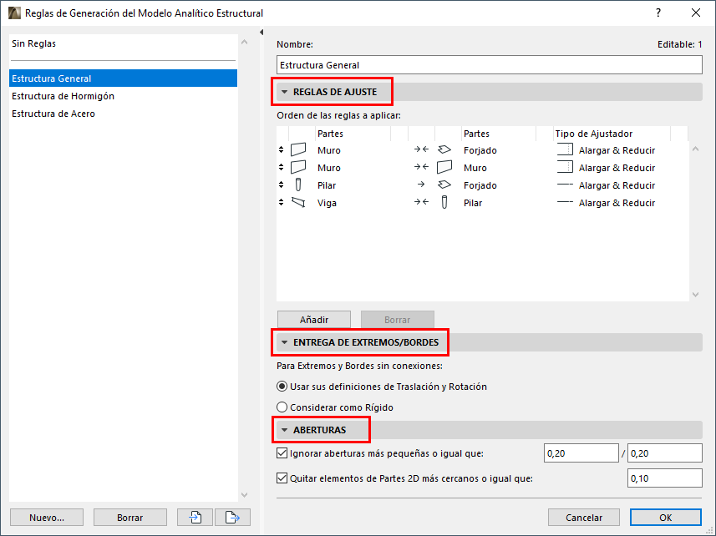Click 'Pilar' text in the Viga row
The height and width of the screenshot is (536, 716).
(473, 203)
